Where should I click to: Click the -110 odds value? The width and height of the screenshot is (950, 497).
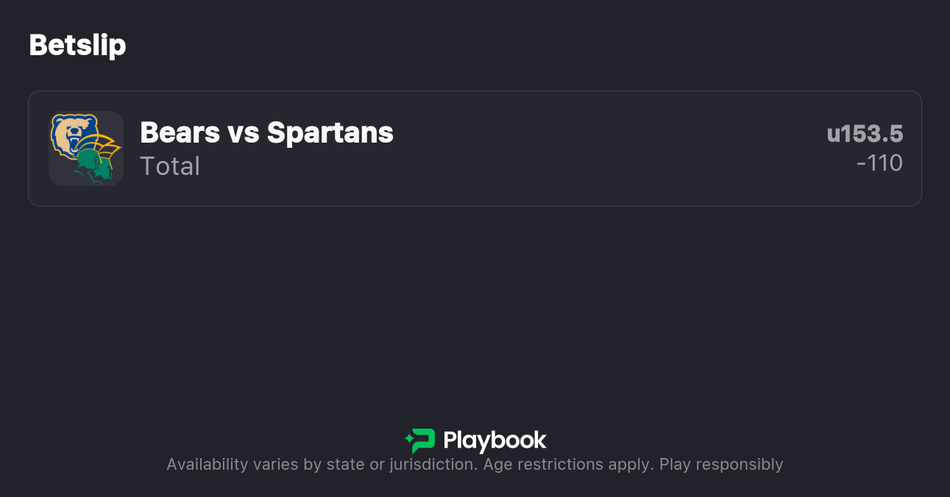tap(879, 163)
